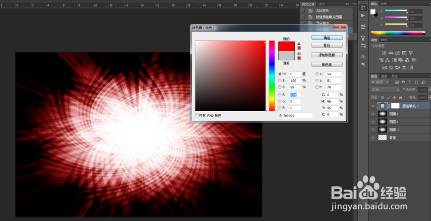Switch to the 动作 actions tab
431x221 pixels.
[x=321, y=4]
